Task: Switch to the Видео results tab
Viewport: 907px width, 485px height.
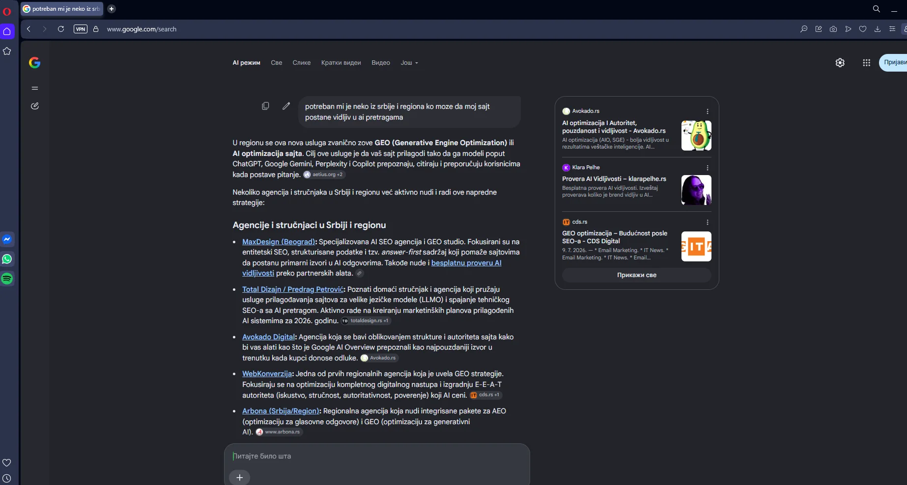Action: (381, 63)
